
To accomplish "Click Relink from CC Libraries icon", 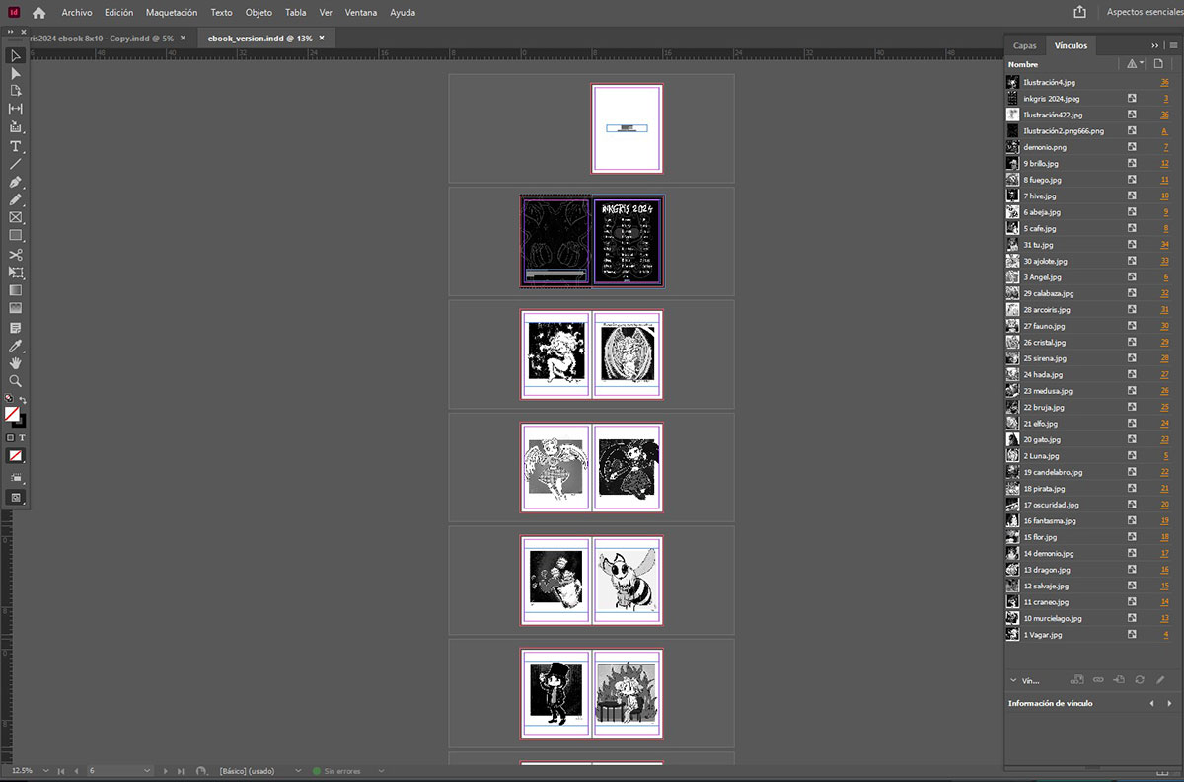I will (1076, 680).
